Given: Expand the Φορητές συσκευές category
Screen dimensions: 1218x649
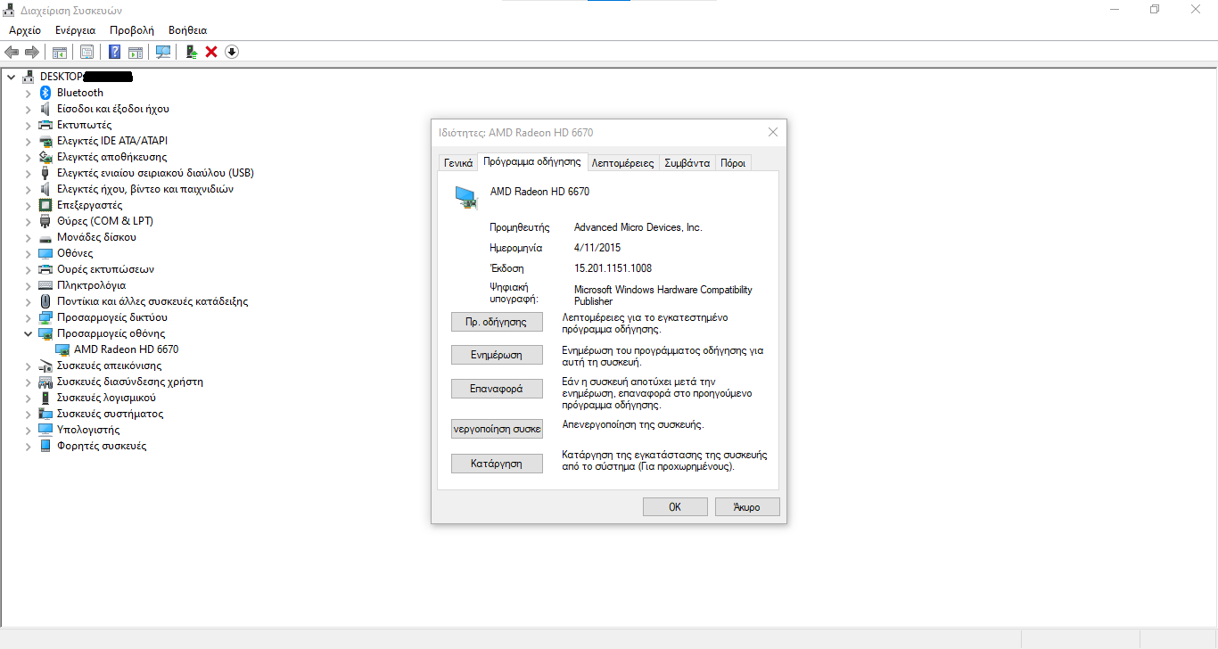Looking at the screenshot, I should pyautogui.click(x=28, y=446).
